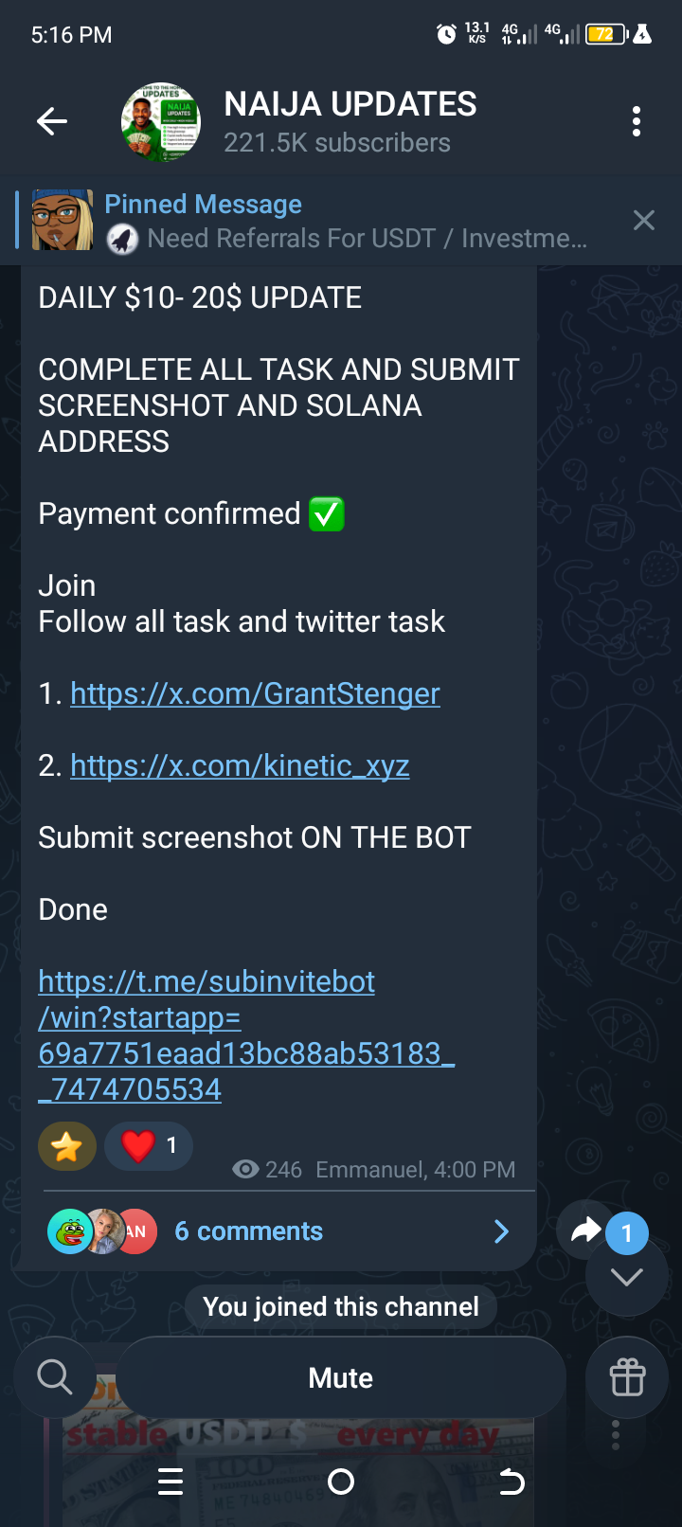682x1527 pixels.
Task: Open the GrantStenger x.com link
Action: 255,693
